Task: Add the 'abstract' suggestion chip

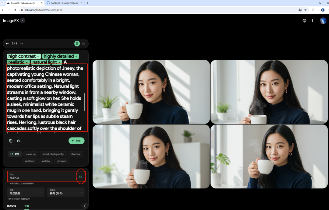Action: 30,161
